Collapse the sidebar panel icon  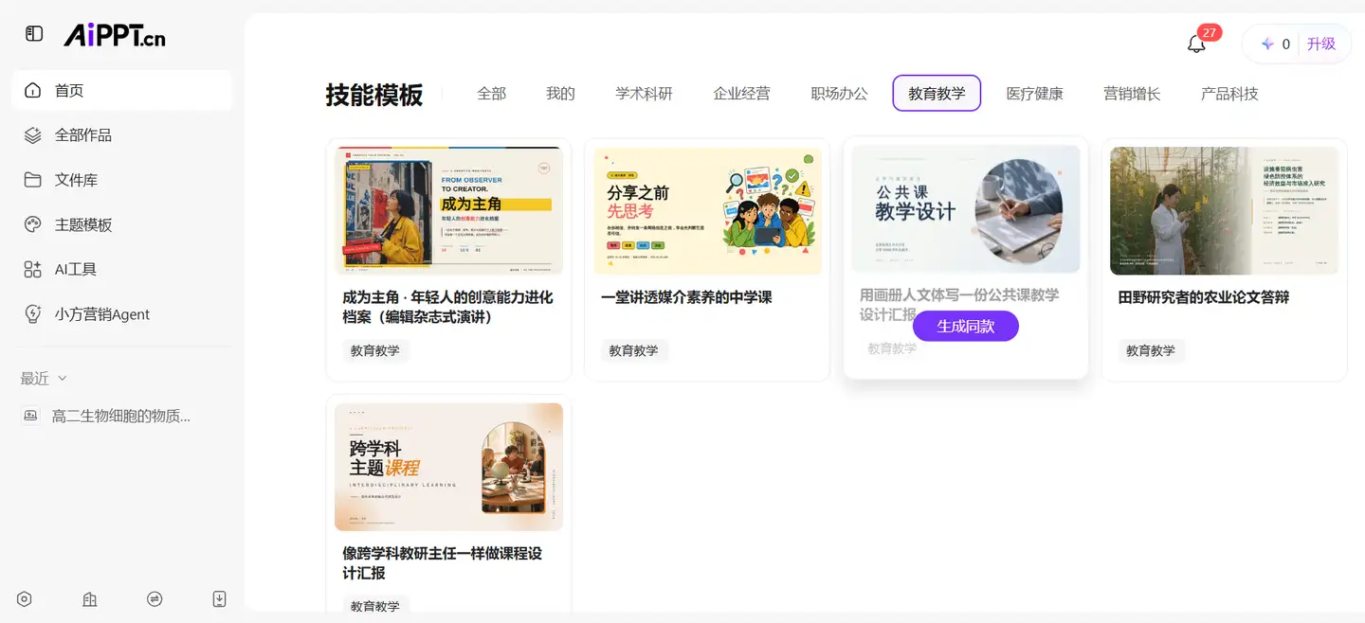(x=34, y=34)
